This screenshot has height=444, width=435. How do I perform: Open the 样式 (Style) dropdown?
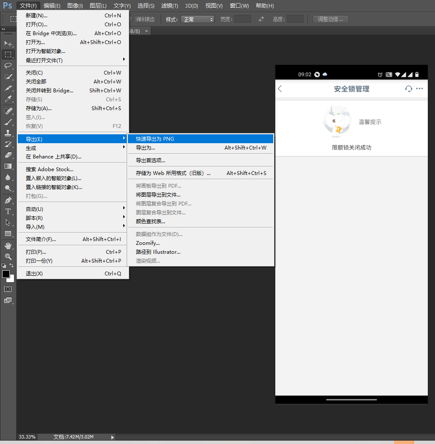click(197, 19)
